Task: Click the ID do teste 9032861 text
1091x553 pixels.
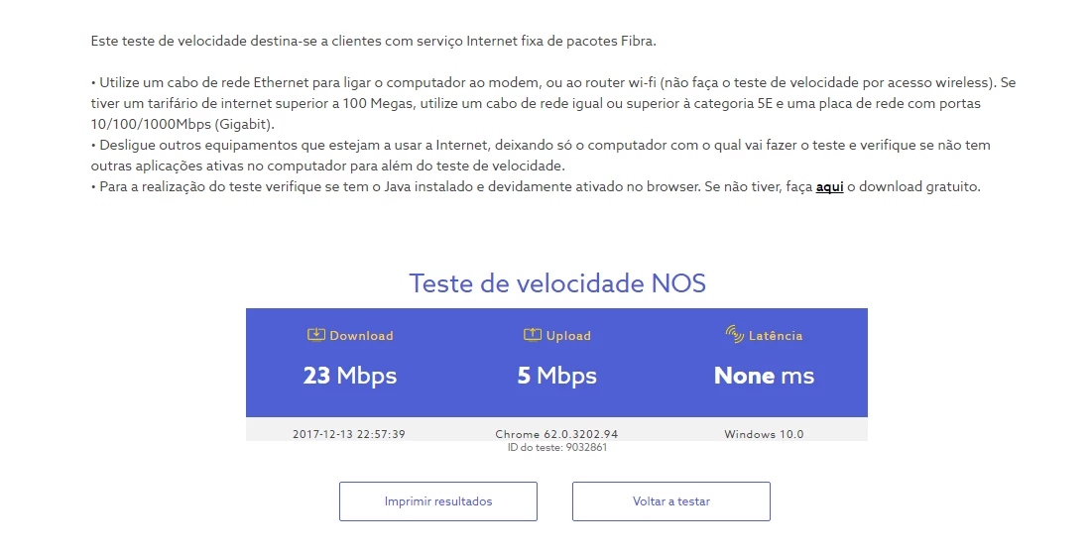Action: pyautogui.click(x=556, y=448)
